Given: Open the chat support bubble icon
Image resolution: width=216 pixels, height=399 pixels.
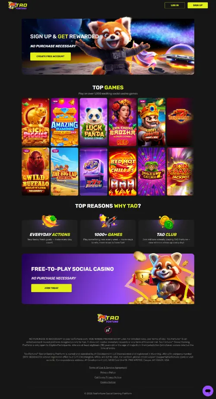Looking at the screenshot, I should pos(208,391).
